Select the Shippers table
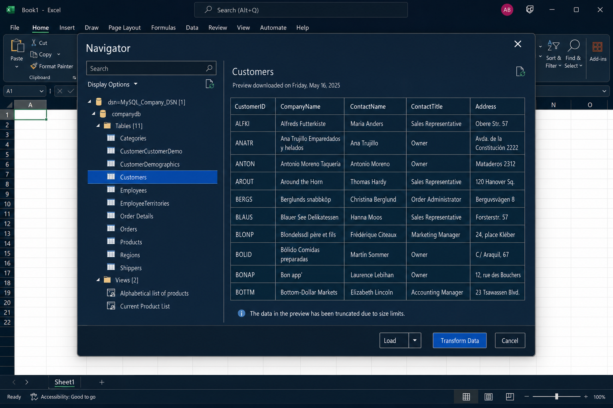613x408 pixels. 152,268
